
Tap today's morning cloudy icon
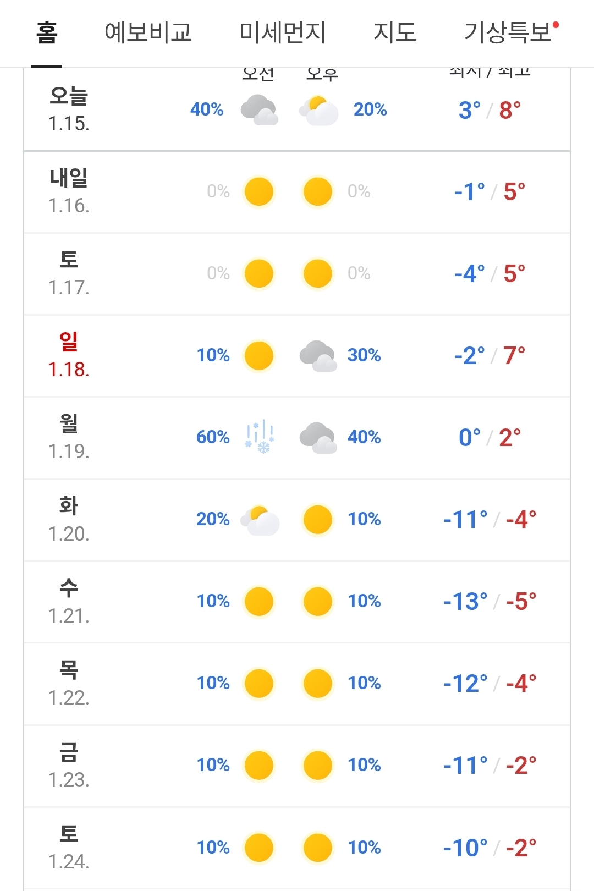tap(259, 109)
